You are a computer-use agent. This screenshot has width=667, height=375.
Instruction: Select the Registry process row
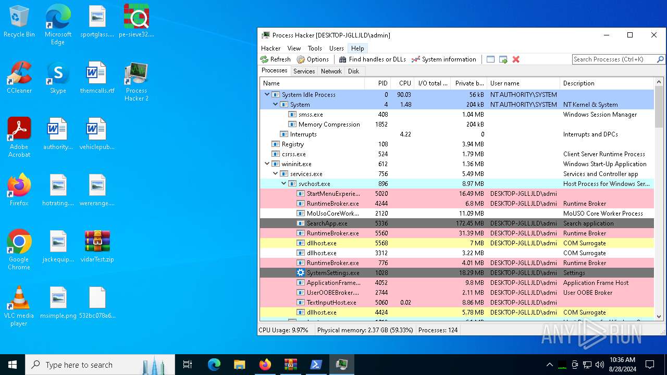456,144
